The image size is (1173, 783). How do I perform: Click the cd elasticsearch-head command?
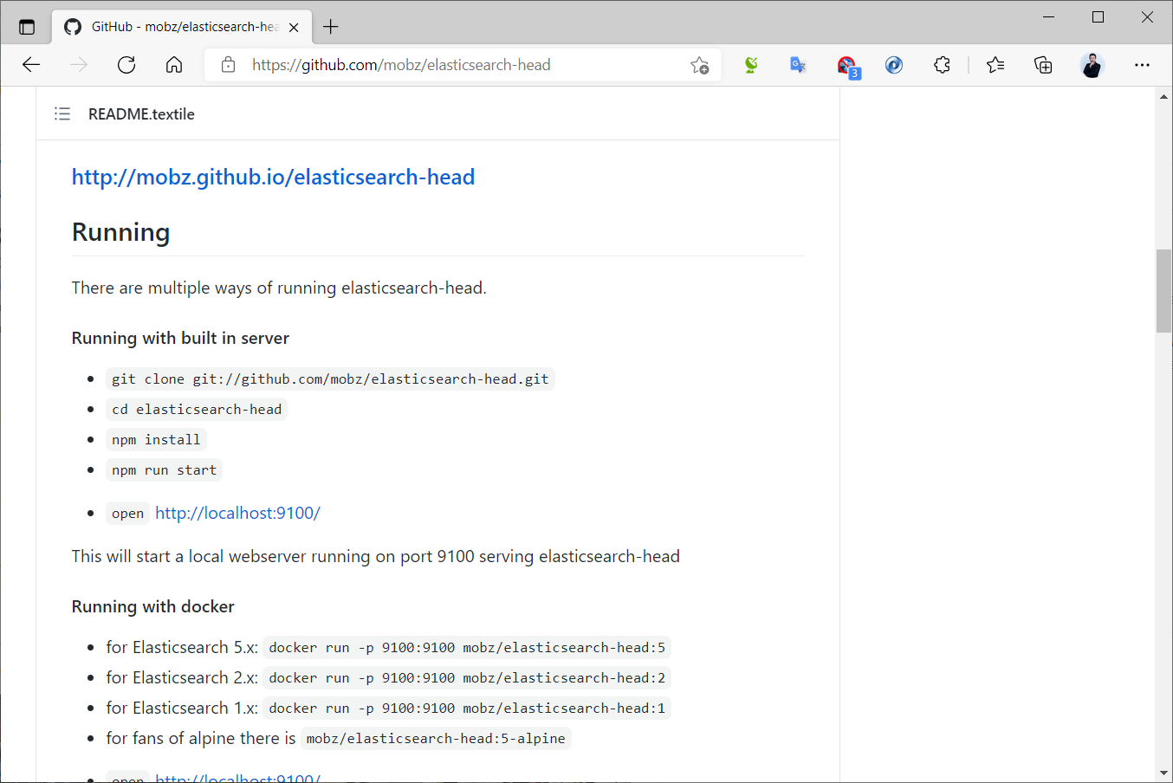tap(197, 410)
